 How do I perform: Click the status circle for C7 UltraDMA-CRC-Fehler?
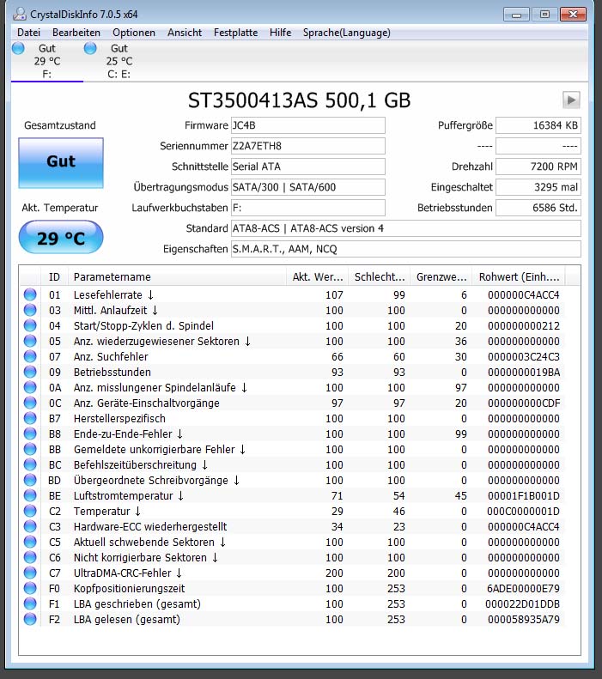click(x=30, y=573)
